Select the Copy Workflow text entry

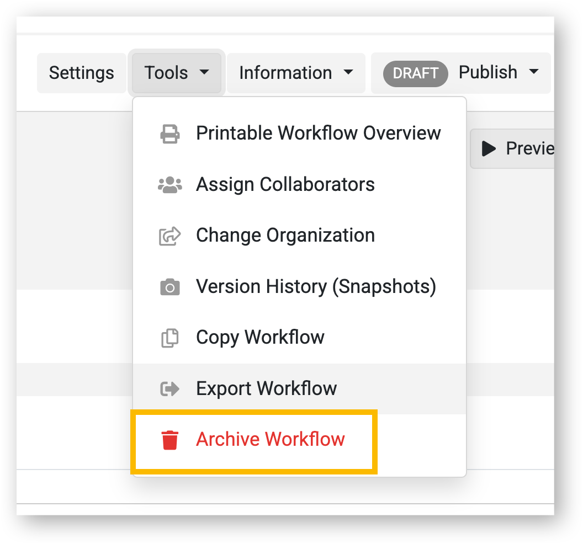tap(260, 337)
